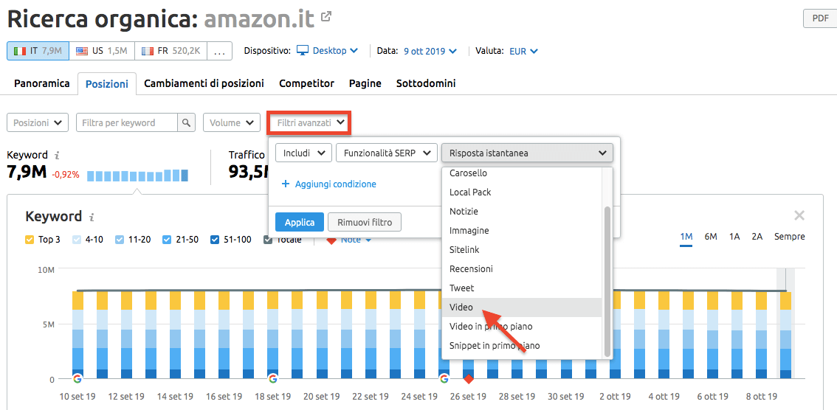Select Video option in list

click(522, 307)
